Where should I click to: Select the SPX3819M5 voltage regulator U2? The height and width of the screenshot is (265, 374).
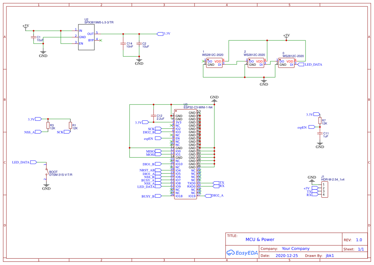86,37
